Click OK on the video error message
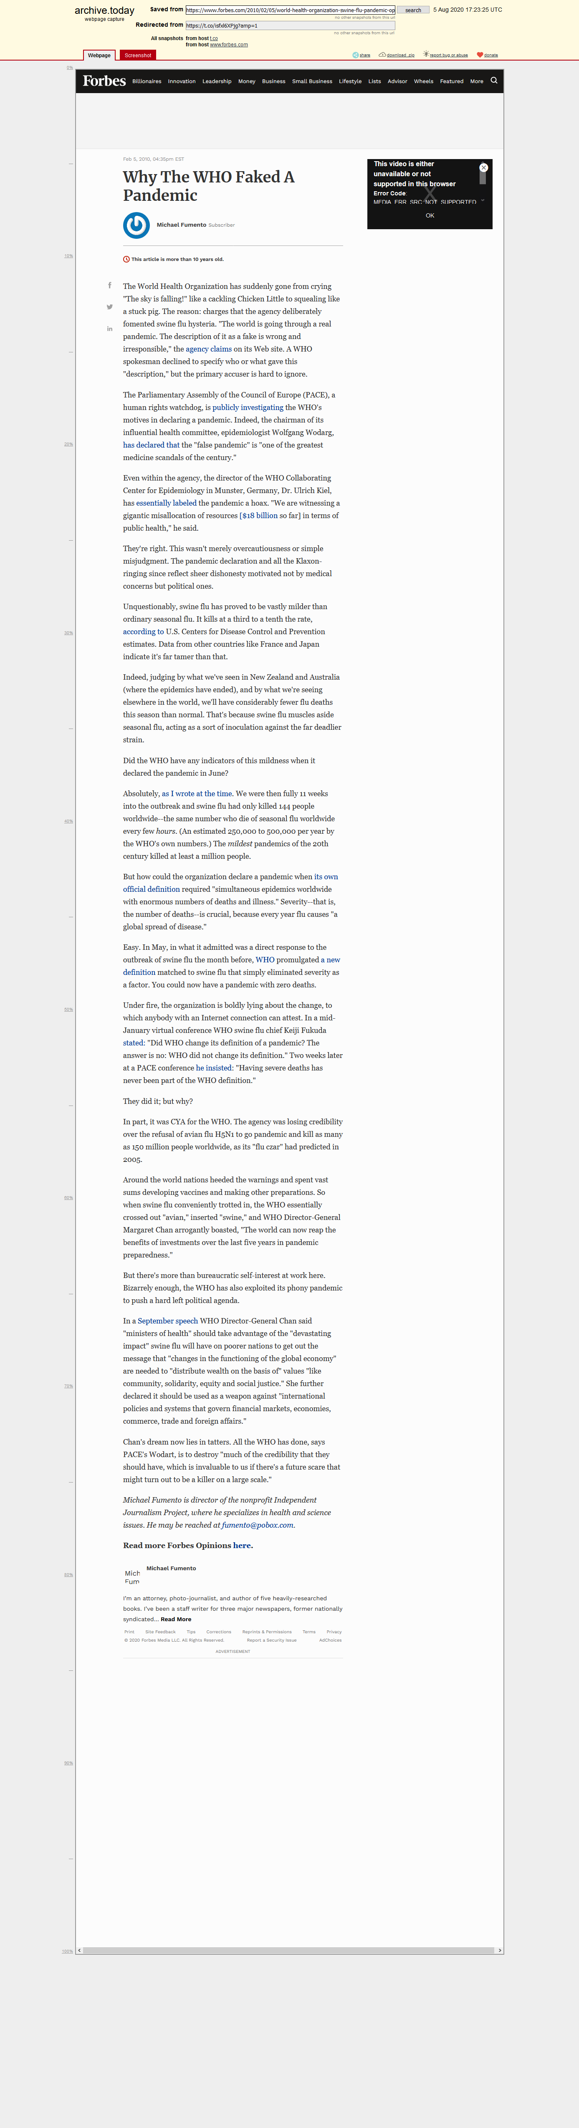The height and width of the screenshot is (2128, 579). click(x=430, y=215)
